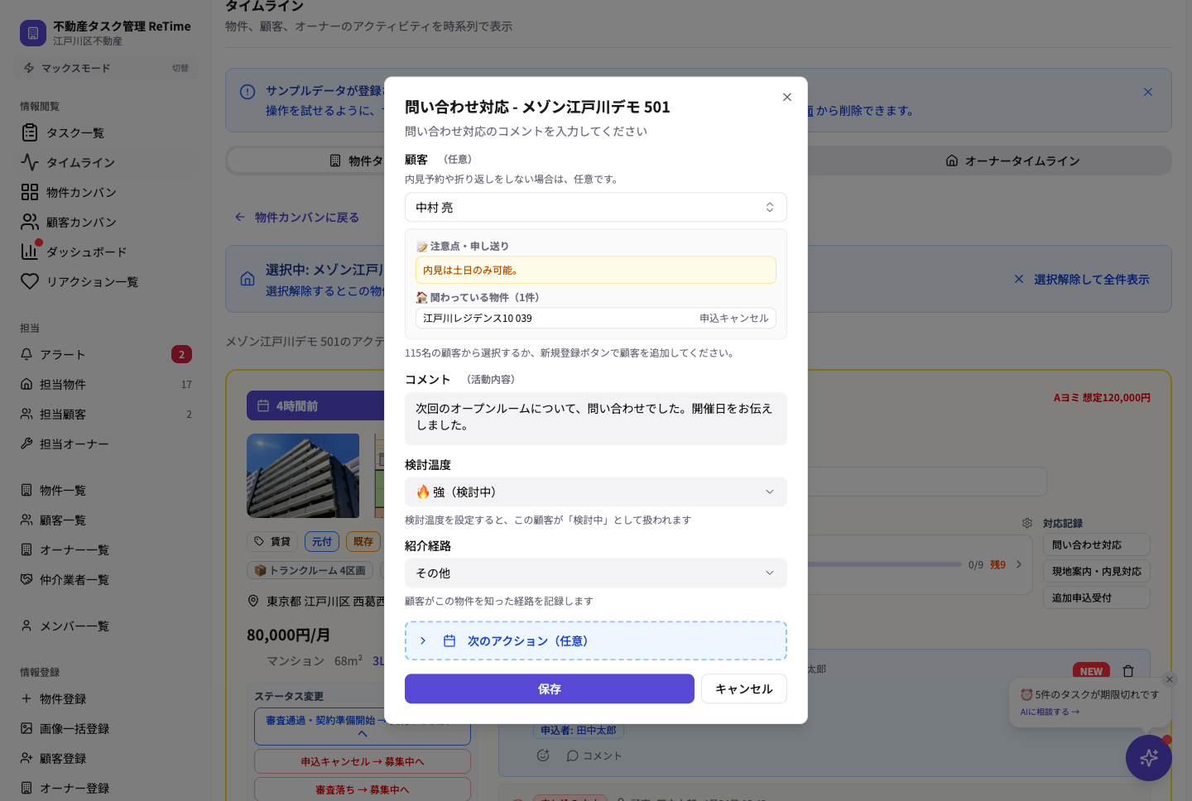Click the trash icon next to NEW badge
The width and height of the screenshot is (1192, 801).
(x=1128, y=671)
